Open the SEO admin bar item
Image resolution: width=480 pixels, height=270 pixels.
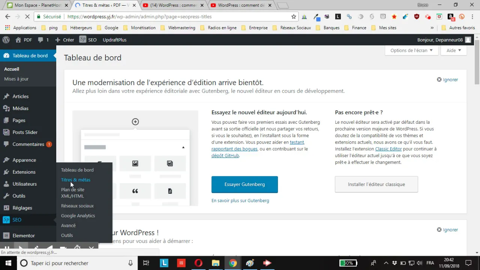(x=88, y=40)
